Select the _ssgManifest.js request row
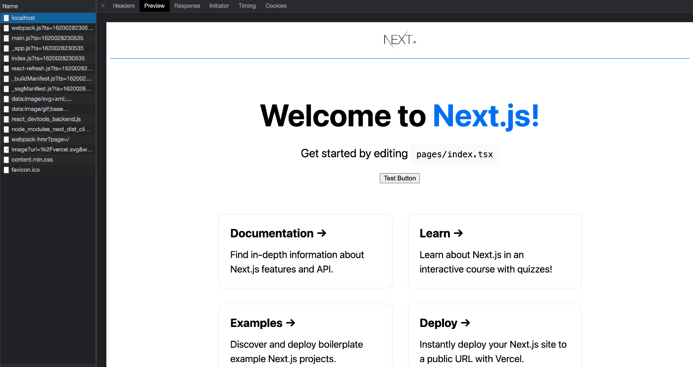Viewport: 693px width, 367px height. pyautogui.click(x=48, y=89)
